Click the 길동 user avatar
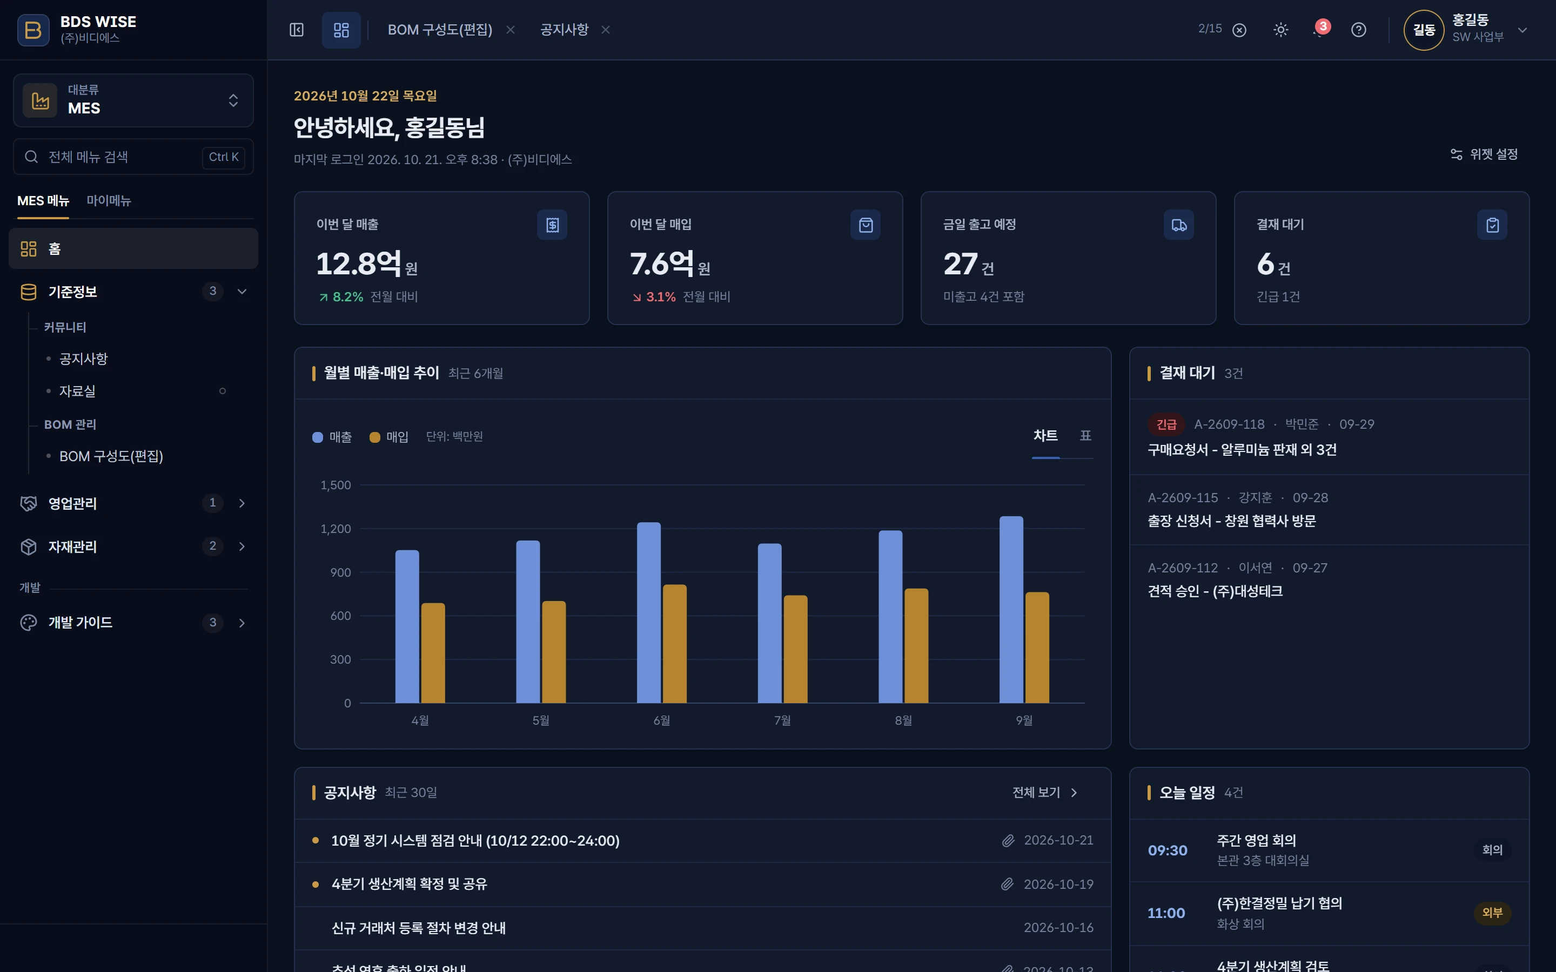The image size is (1556, 972). 1424,30
